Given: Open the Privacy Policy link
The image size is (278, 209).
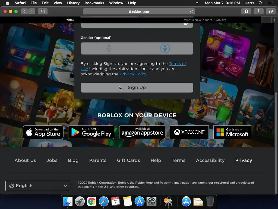Looking at the screenshot, I should [x=134, y=74].
